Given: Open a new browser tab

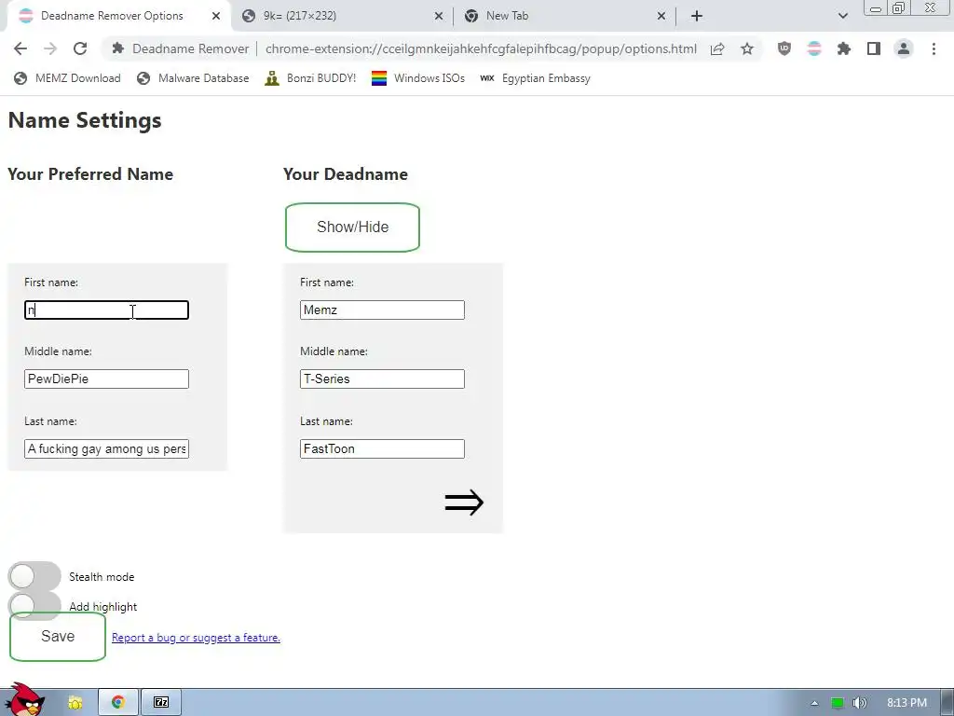Looking at the screenshot, I should 697,16.
